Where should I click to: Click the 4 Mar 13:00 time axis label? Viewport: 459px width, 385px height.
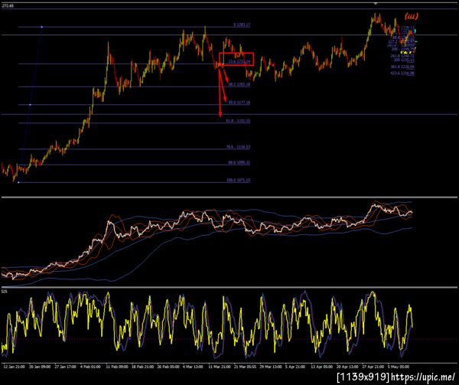point(193,367)
